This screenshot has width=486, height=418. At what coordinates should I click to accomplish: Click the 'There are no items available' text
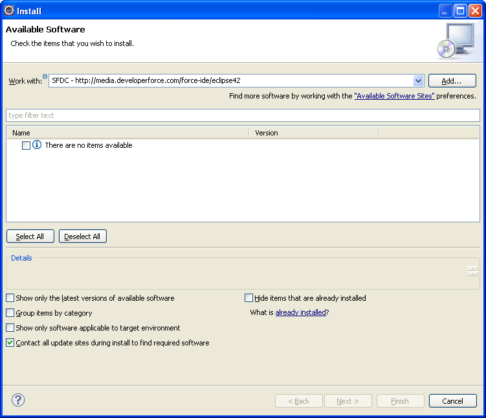[89, 145]
